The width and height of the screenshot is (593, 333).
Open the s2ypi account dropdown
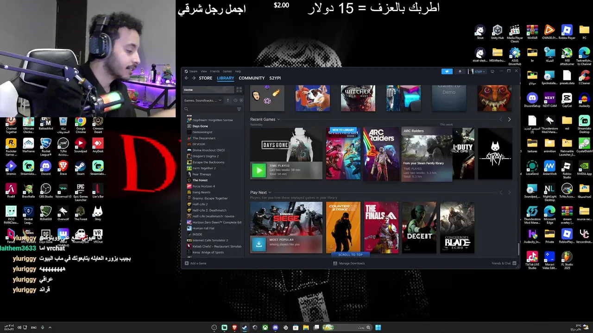point(476,71)
